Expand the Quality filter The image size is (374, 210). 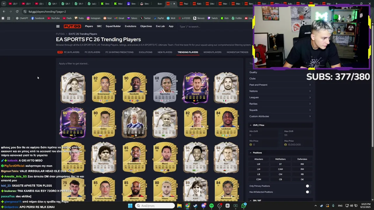pos(280,72)
